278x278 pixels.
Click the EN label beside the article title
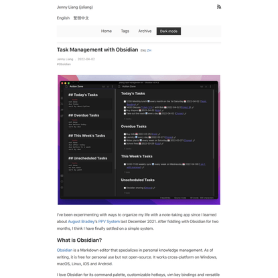[143, 50]
